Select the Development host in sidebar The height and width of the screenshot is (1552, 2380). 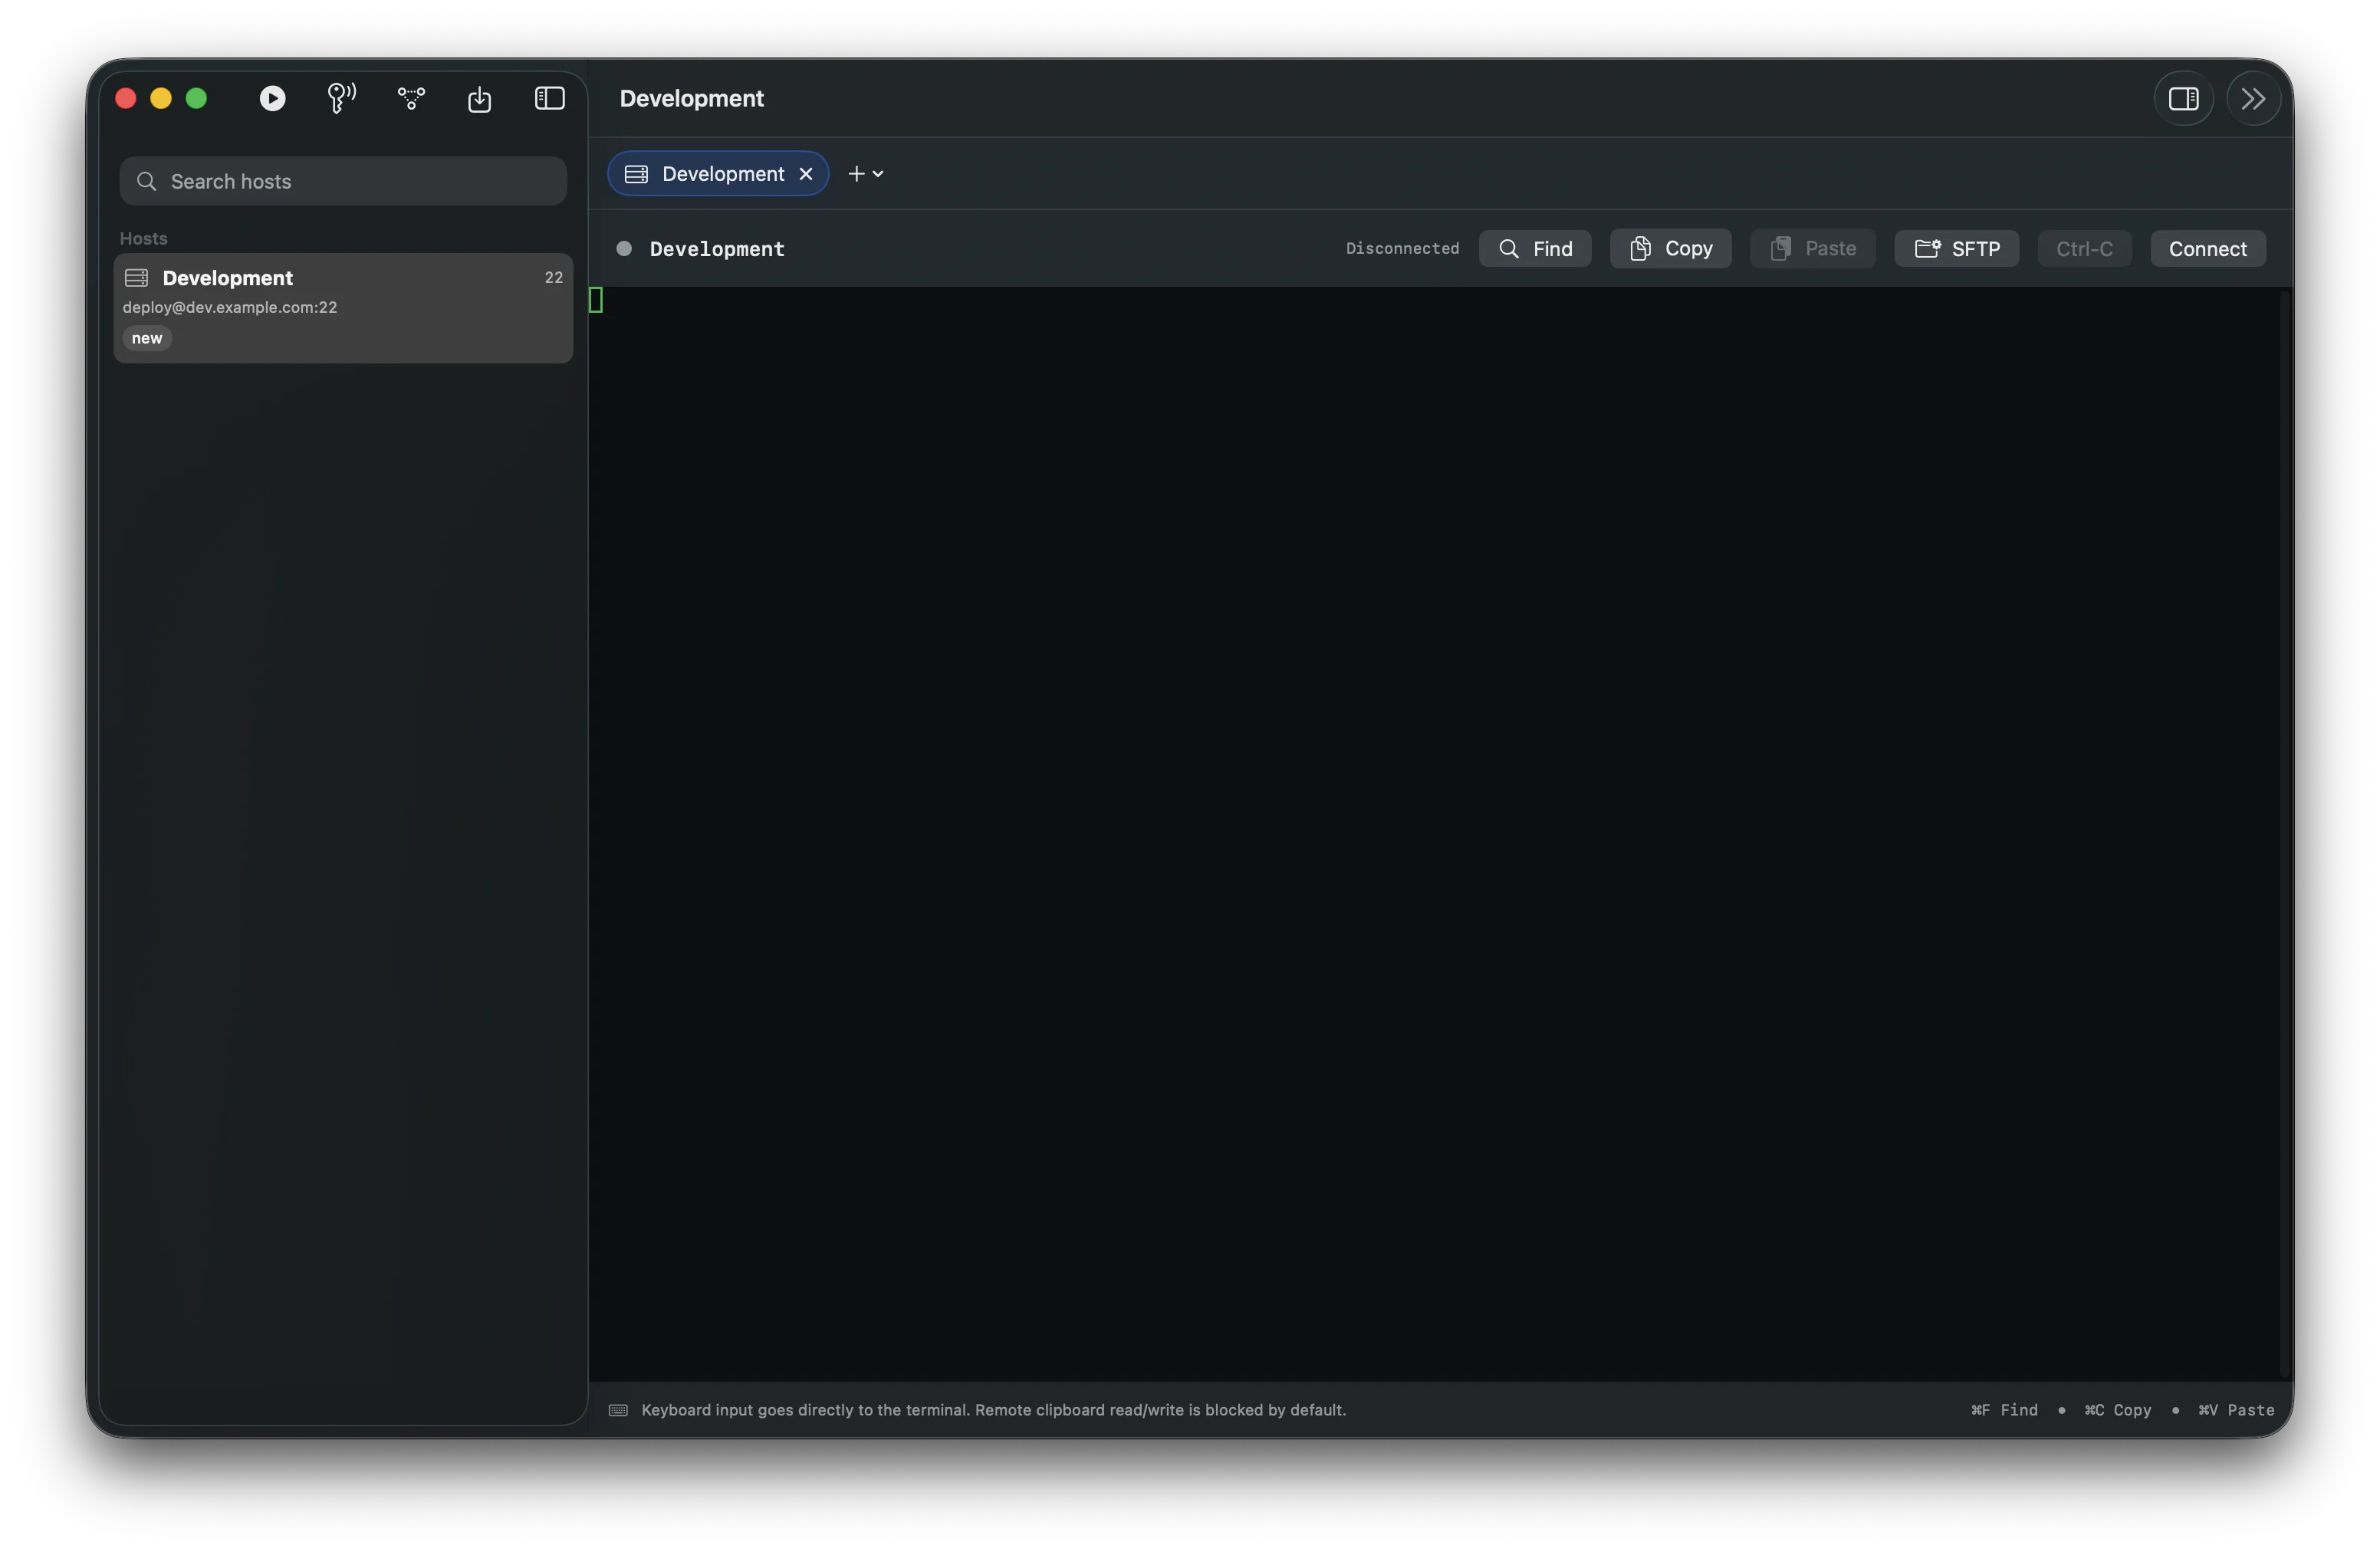coord(343,308)
